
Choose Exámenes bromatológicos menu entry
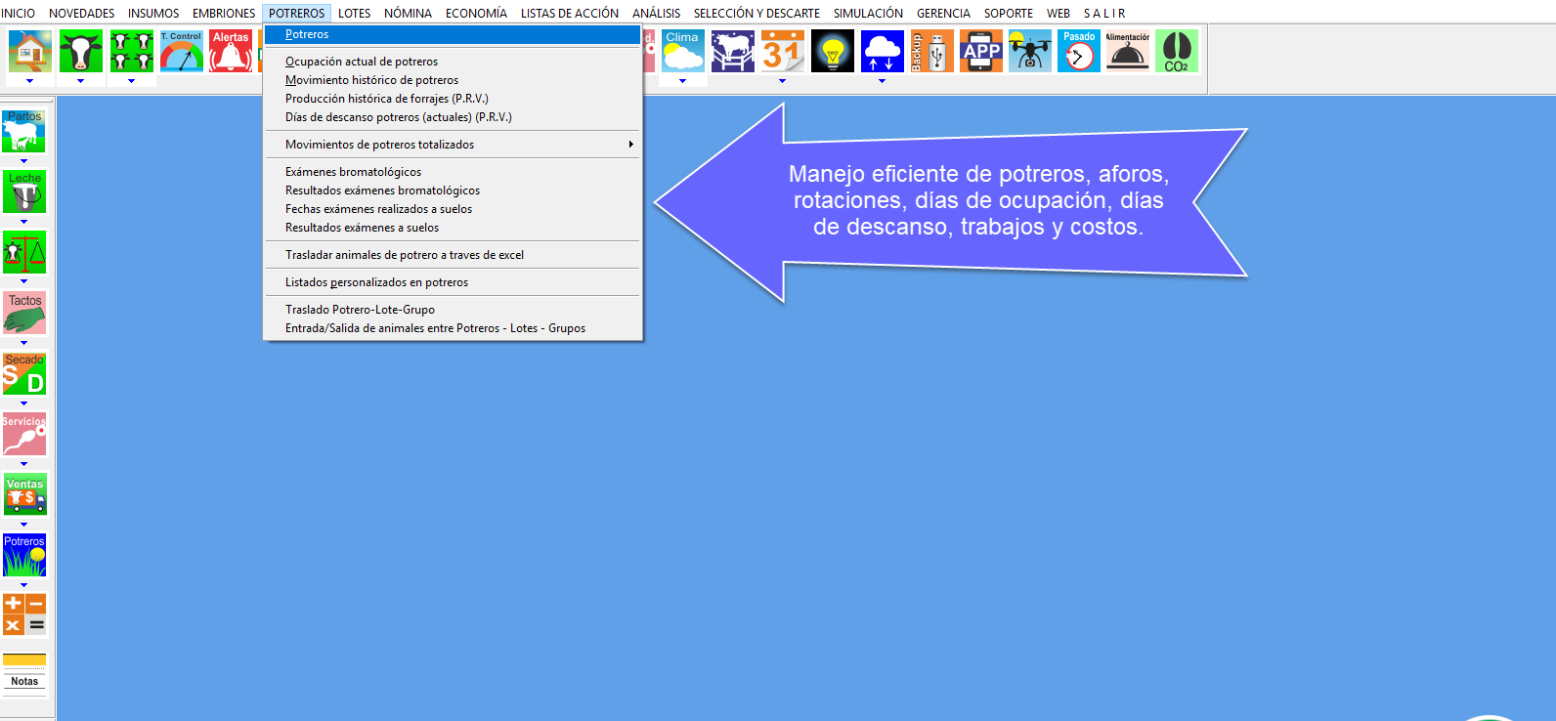(x=353, y=172)
